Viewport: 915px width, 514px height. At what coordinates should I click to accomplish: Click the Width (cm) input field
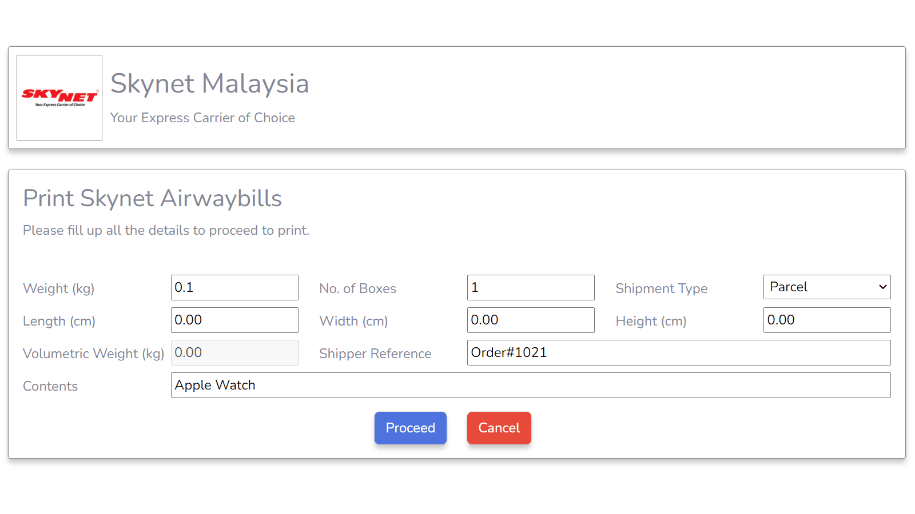pos(531,320)
